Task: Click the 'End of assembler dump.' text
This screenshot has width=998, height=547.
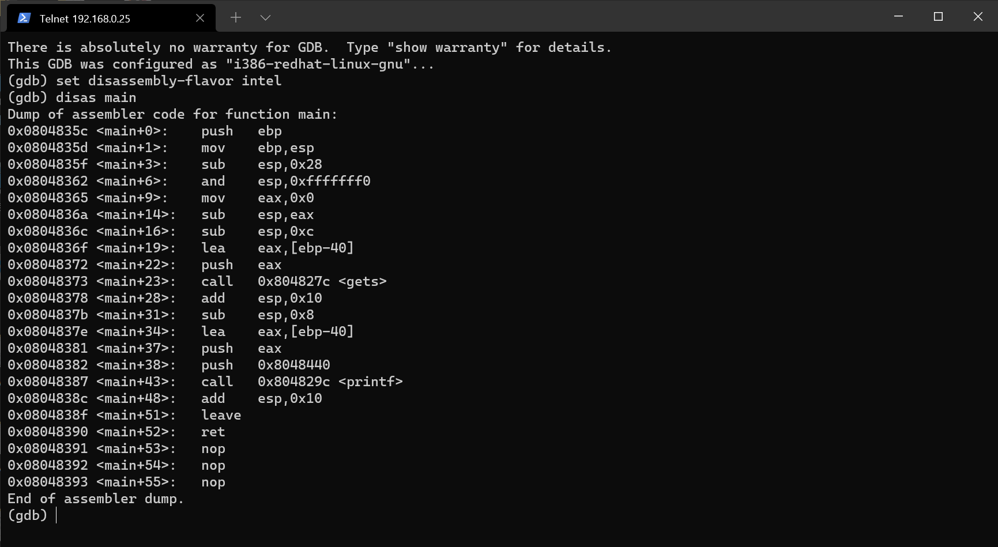Action: [x=96, y=499]
